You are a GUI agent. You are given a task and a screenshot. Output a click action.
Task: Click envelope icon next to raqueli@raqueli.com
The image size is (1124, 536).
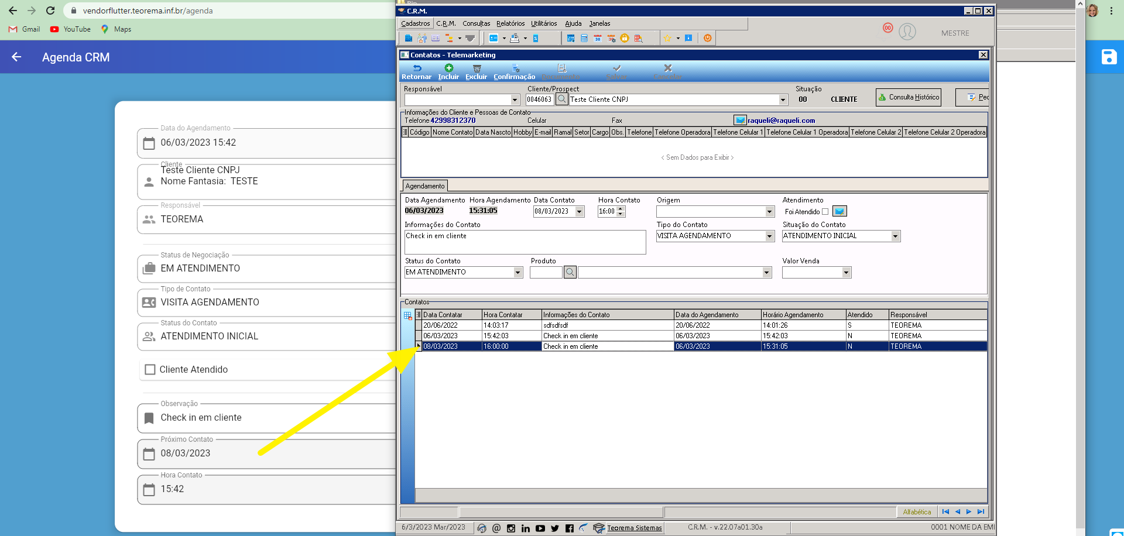[x=740, y=120]
